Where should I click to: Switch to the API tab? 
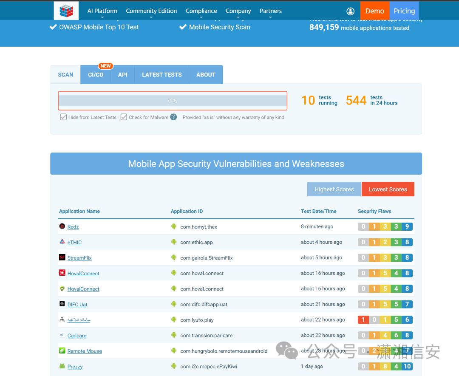123,75
